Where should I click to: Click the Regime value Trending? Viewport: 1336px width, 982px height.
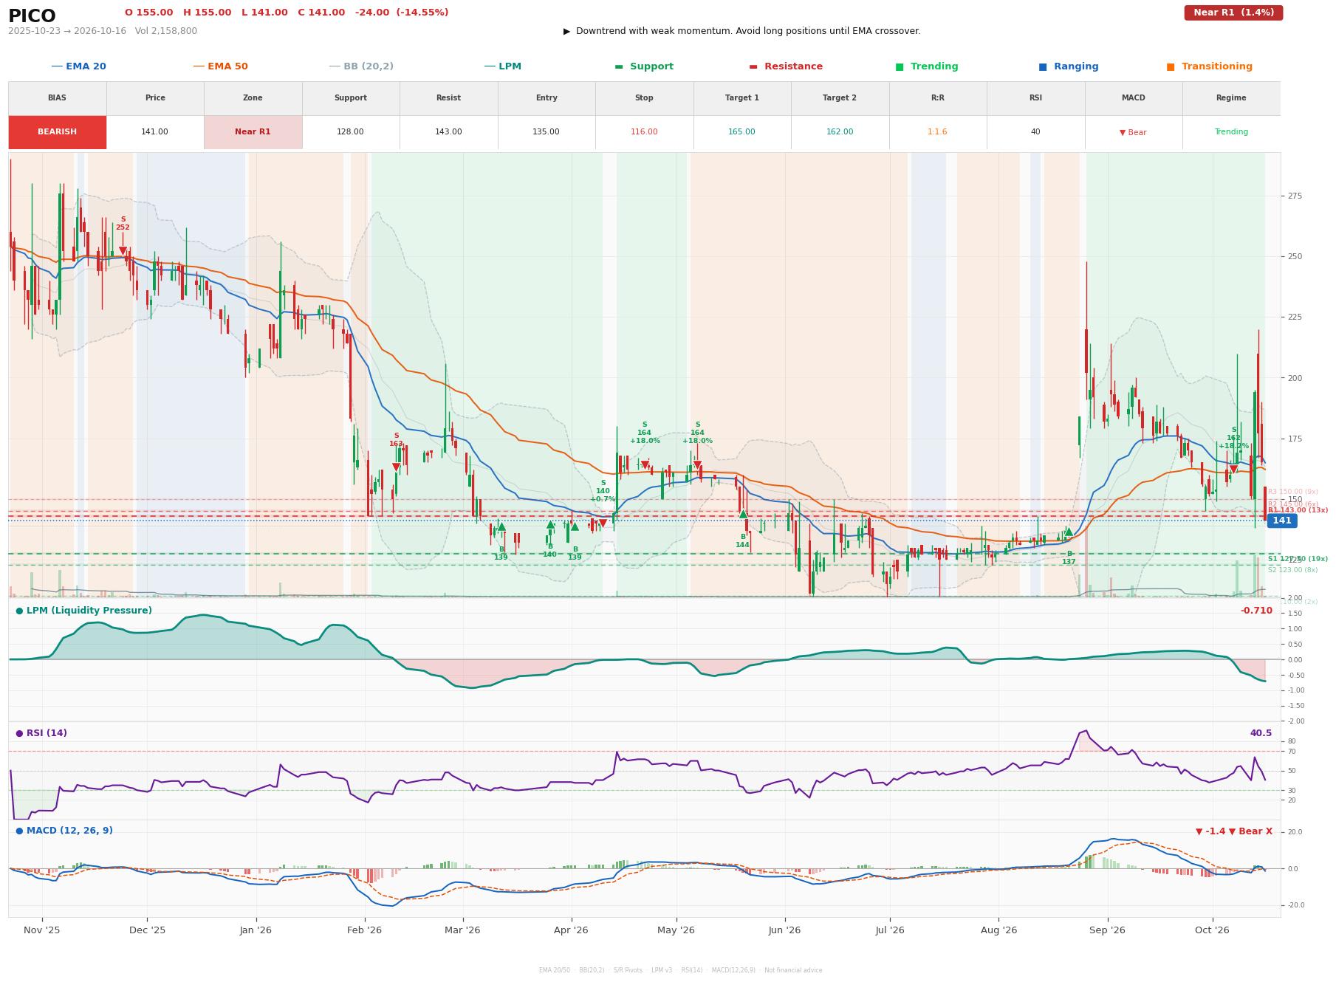tap(1231, 132)
